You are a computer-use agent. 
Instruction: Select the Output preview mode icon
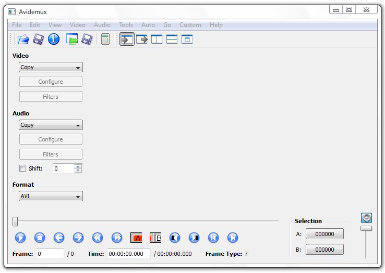[142, 39]
